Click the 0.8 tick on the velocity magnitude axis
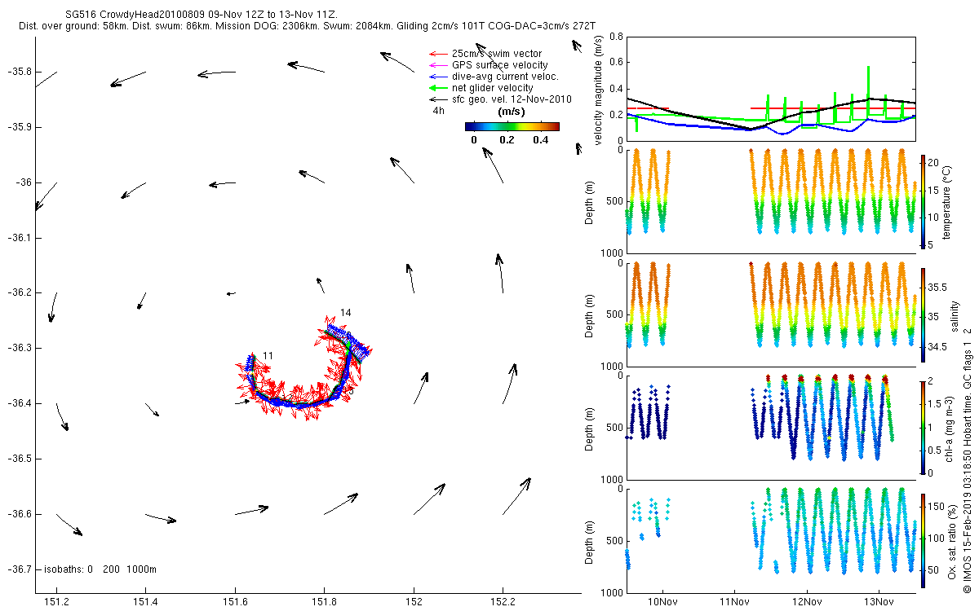This screenshot has width=979, height=611. (x=616, y=37)
